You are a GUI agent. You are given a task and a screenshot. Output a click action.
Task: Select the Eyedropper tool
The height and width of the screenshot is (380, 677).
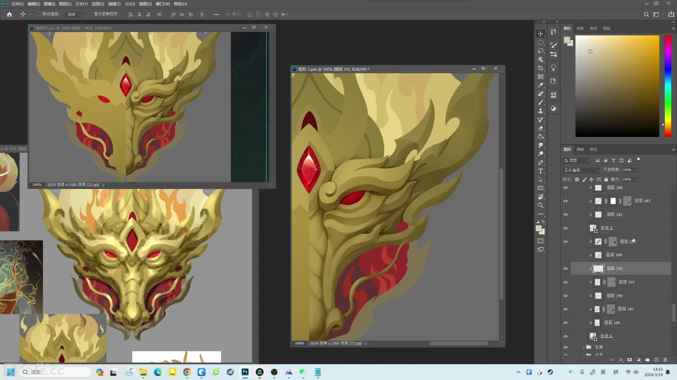click(541, 85)
